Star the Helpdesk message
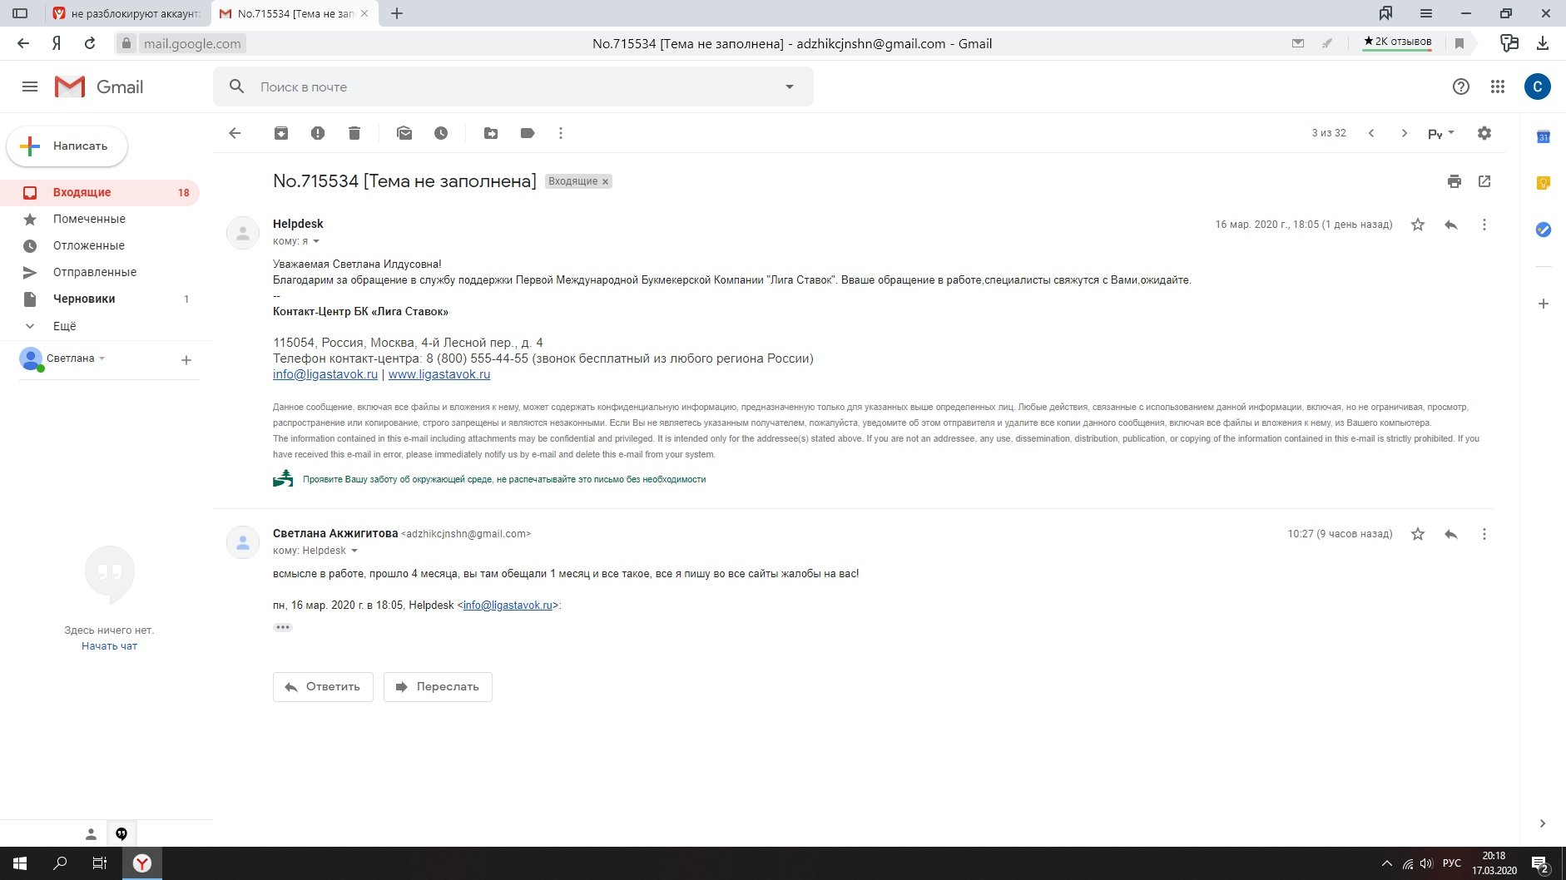Viewport: 1566px width, 880px height. click(1418, 225)
